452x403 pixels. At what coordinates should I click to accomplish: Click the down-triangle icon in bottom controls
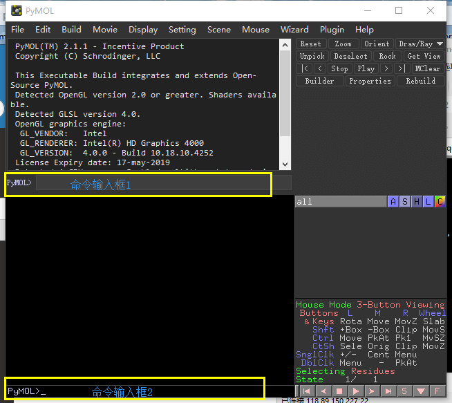pos(421,391)
